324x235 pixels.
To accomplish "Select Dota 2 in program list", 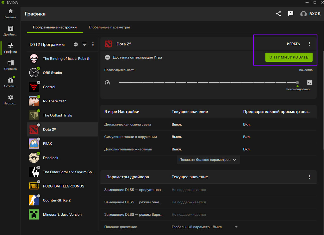I will pos(62,130).
